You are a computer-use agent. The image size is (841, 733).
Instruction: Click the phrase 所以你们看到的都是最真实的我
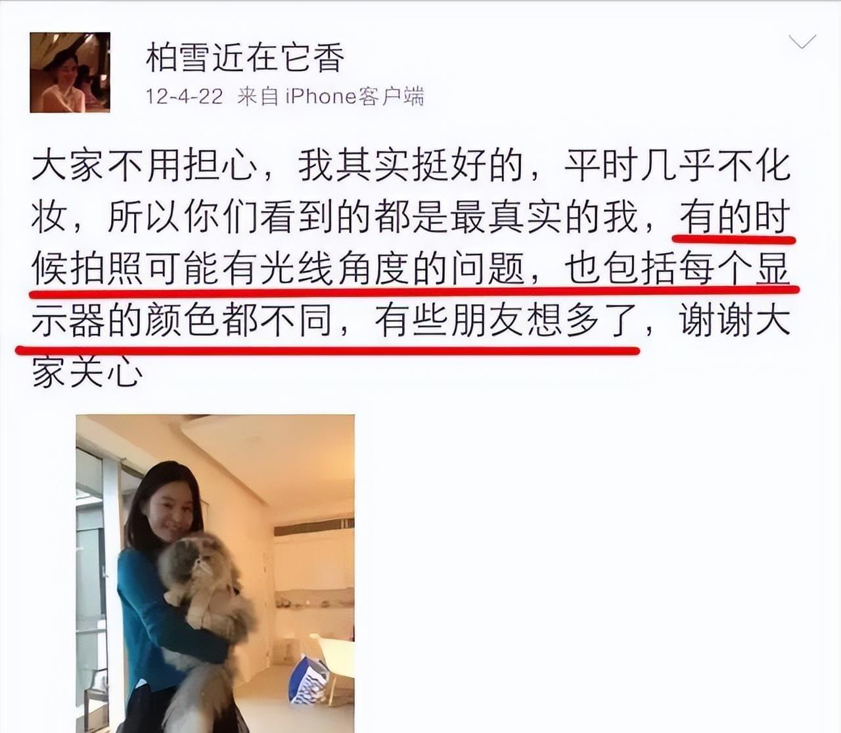point(373,218)
